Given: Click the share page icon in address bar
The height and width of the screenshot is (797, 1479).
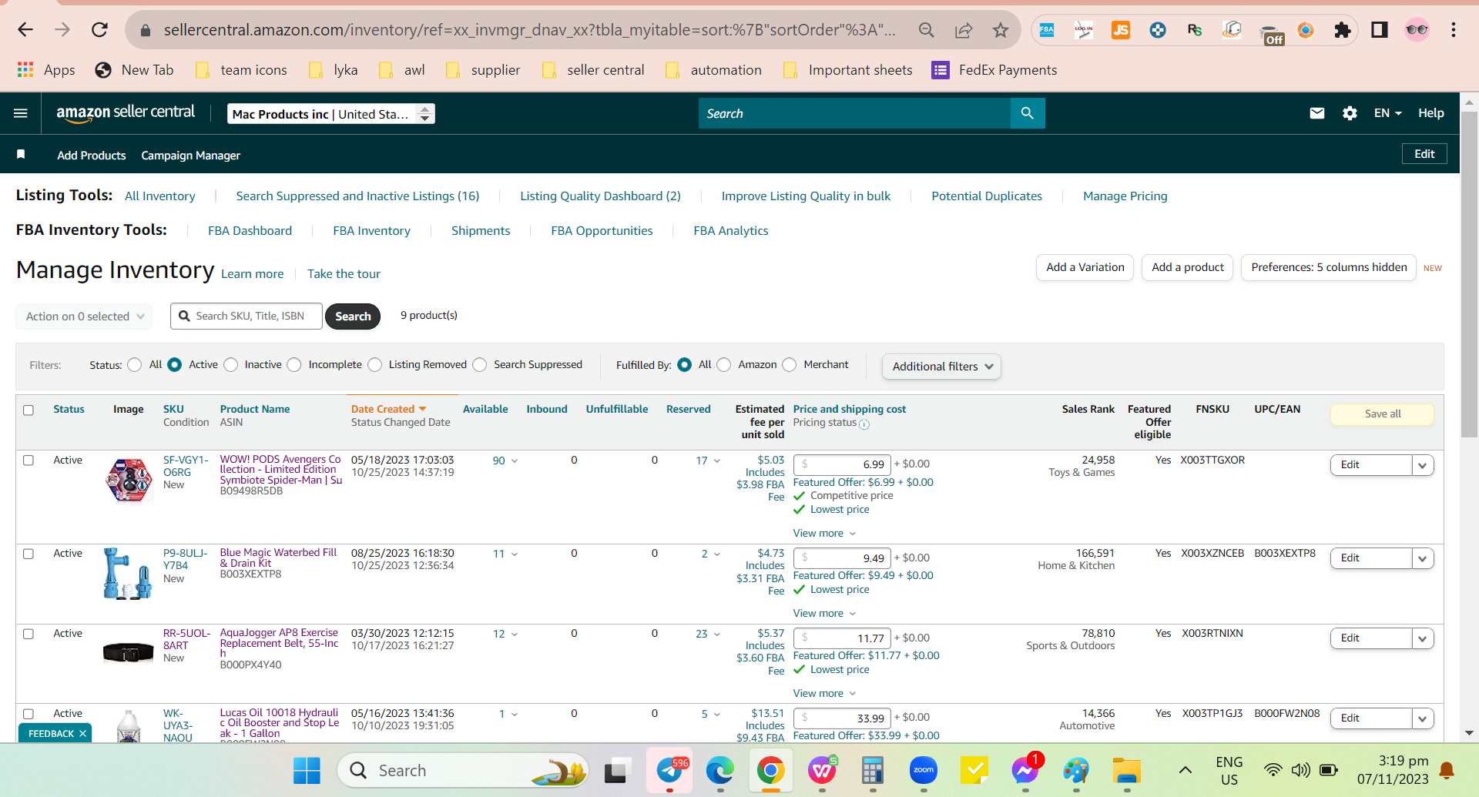Looking at the screenshot, I should pos(964,30).
